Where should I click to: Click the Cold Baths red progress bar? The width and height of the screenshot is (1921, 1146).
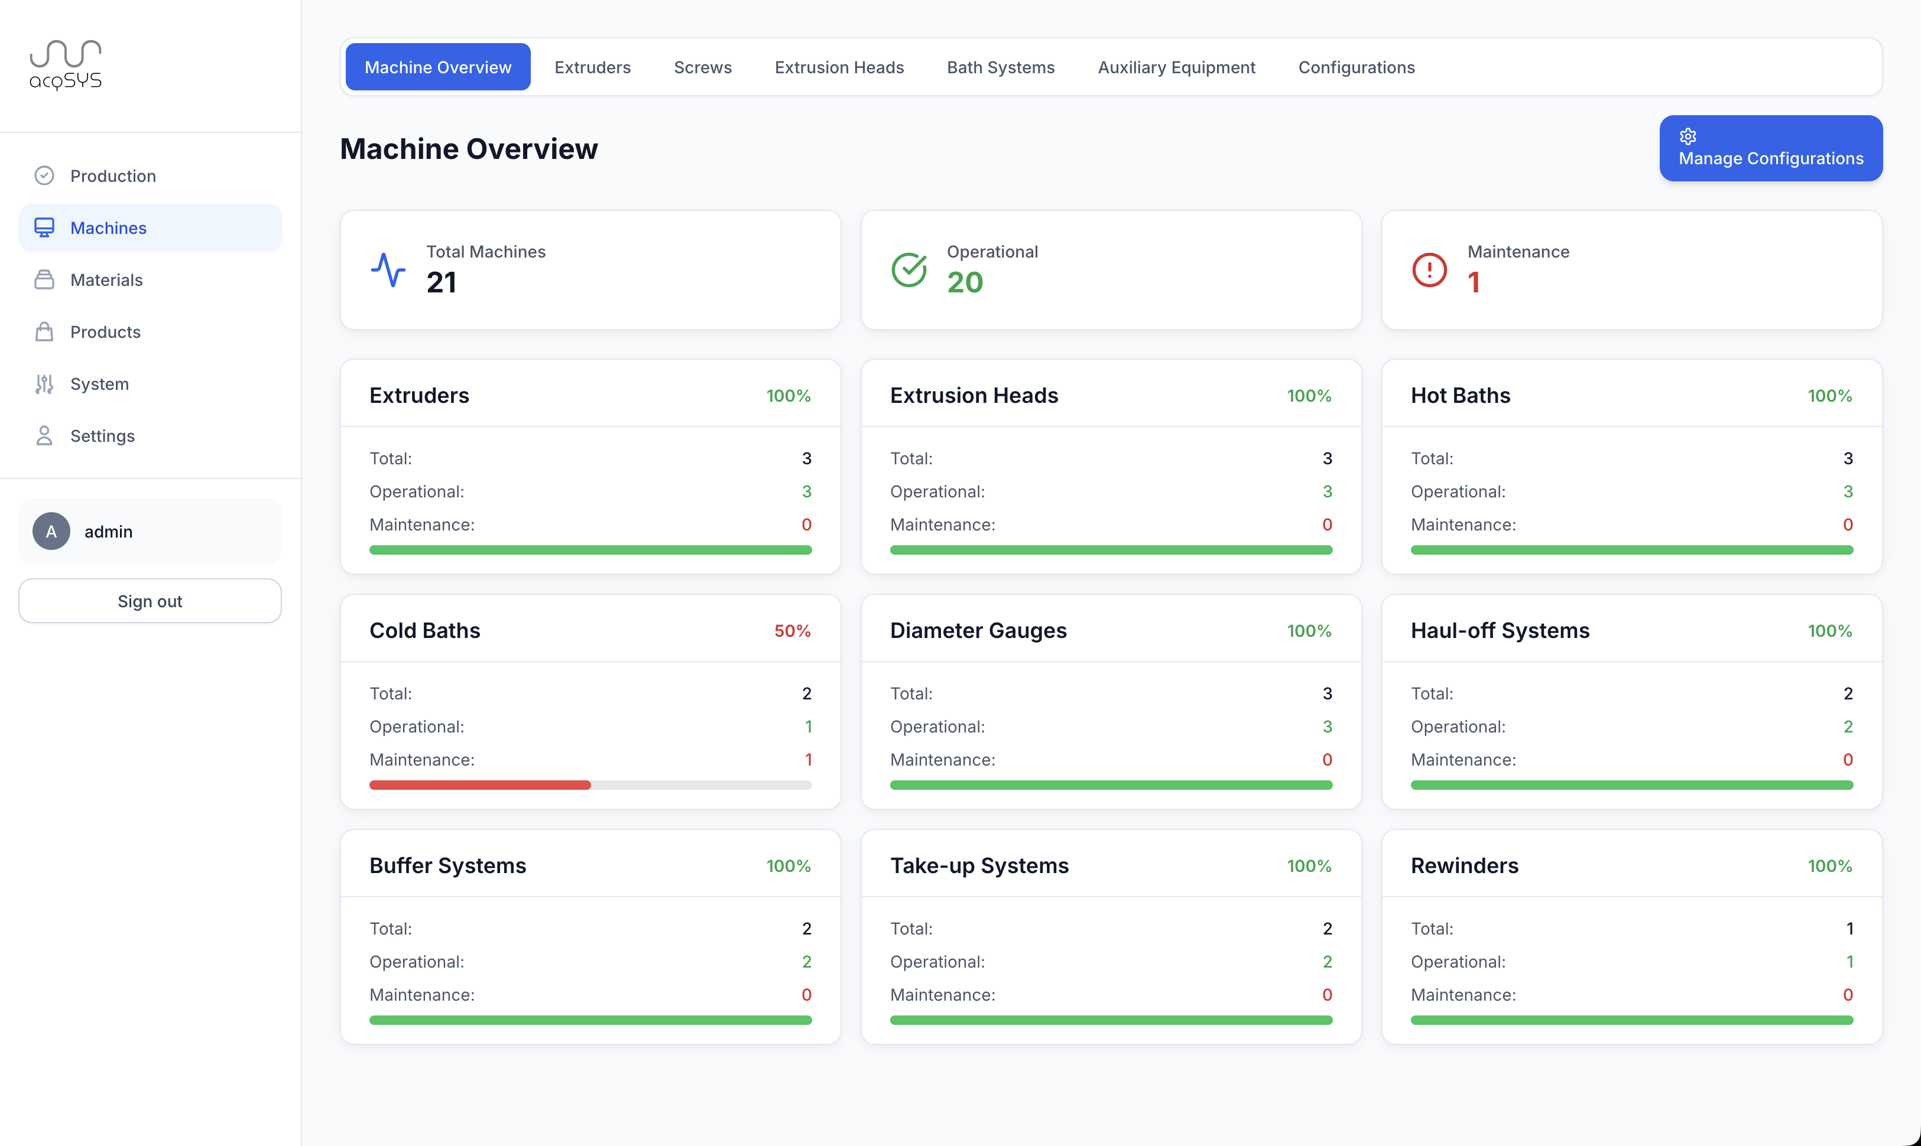(x=480, y=786)
